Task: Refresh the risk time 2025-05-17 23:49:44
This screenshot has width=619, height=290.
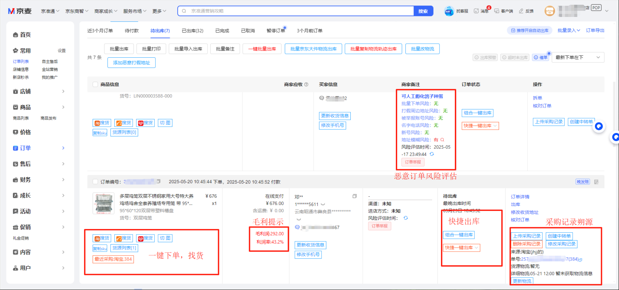Action: click(432, 154)
